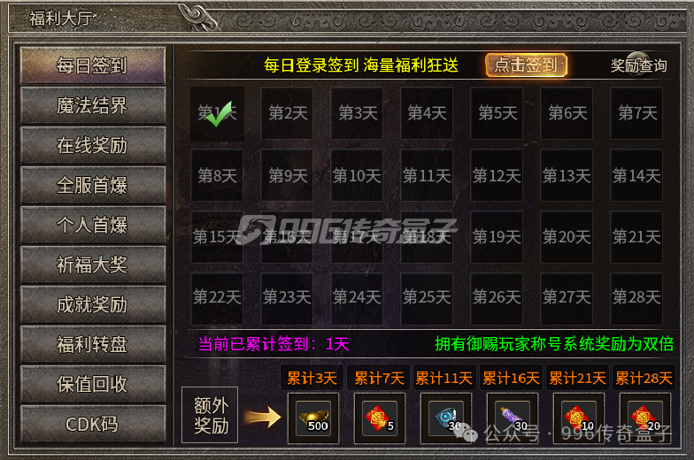Click the blue gem reward under 累计11天
This screenshot has height=460, width=694.
click(x=446, y=418)
